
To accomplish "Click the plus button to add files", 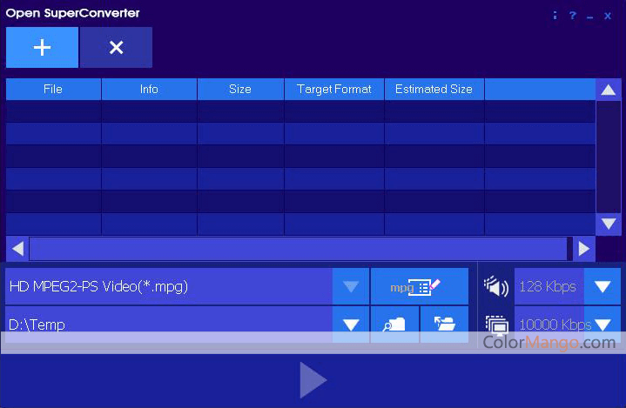I will (x=42, y=48).
